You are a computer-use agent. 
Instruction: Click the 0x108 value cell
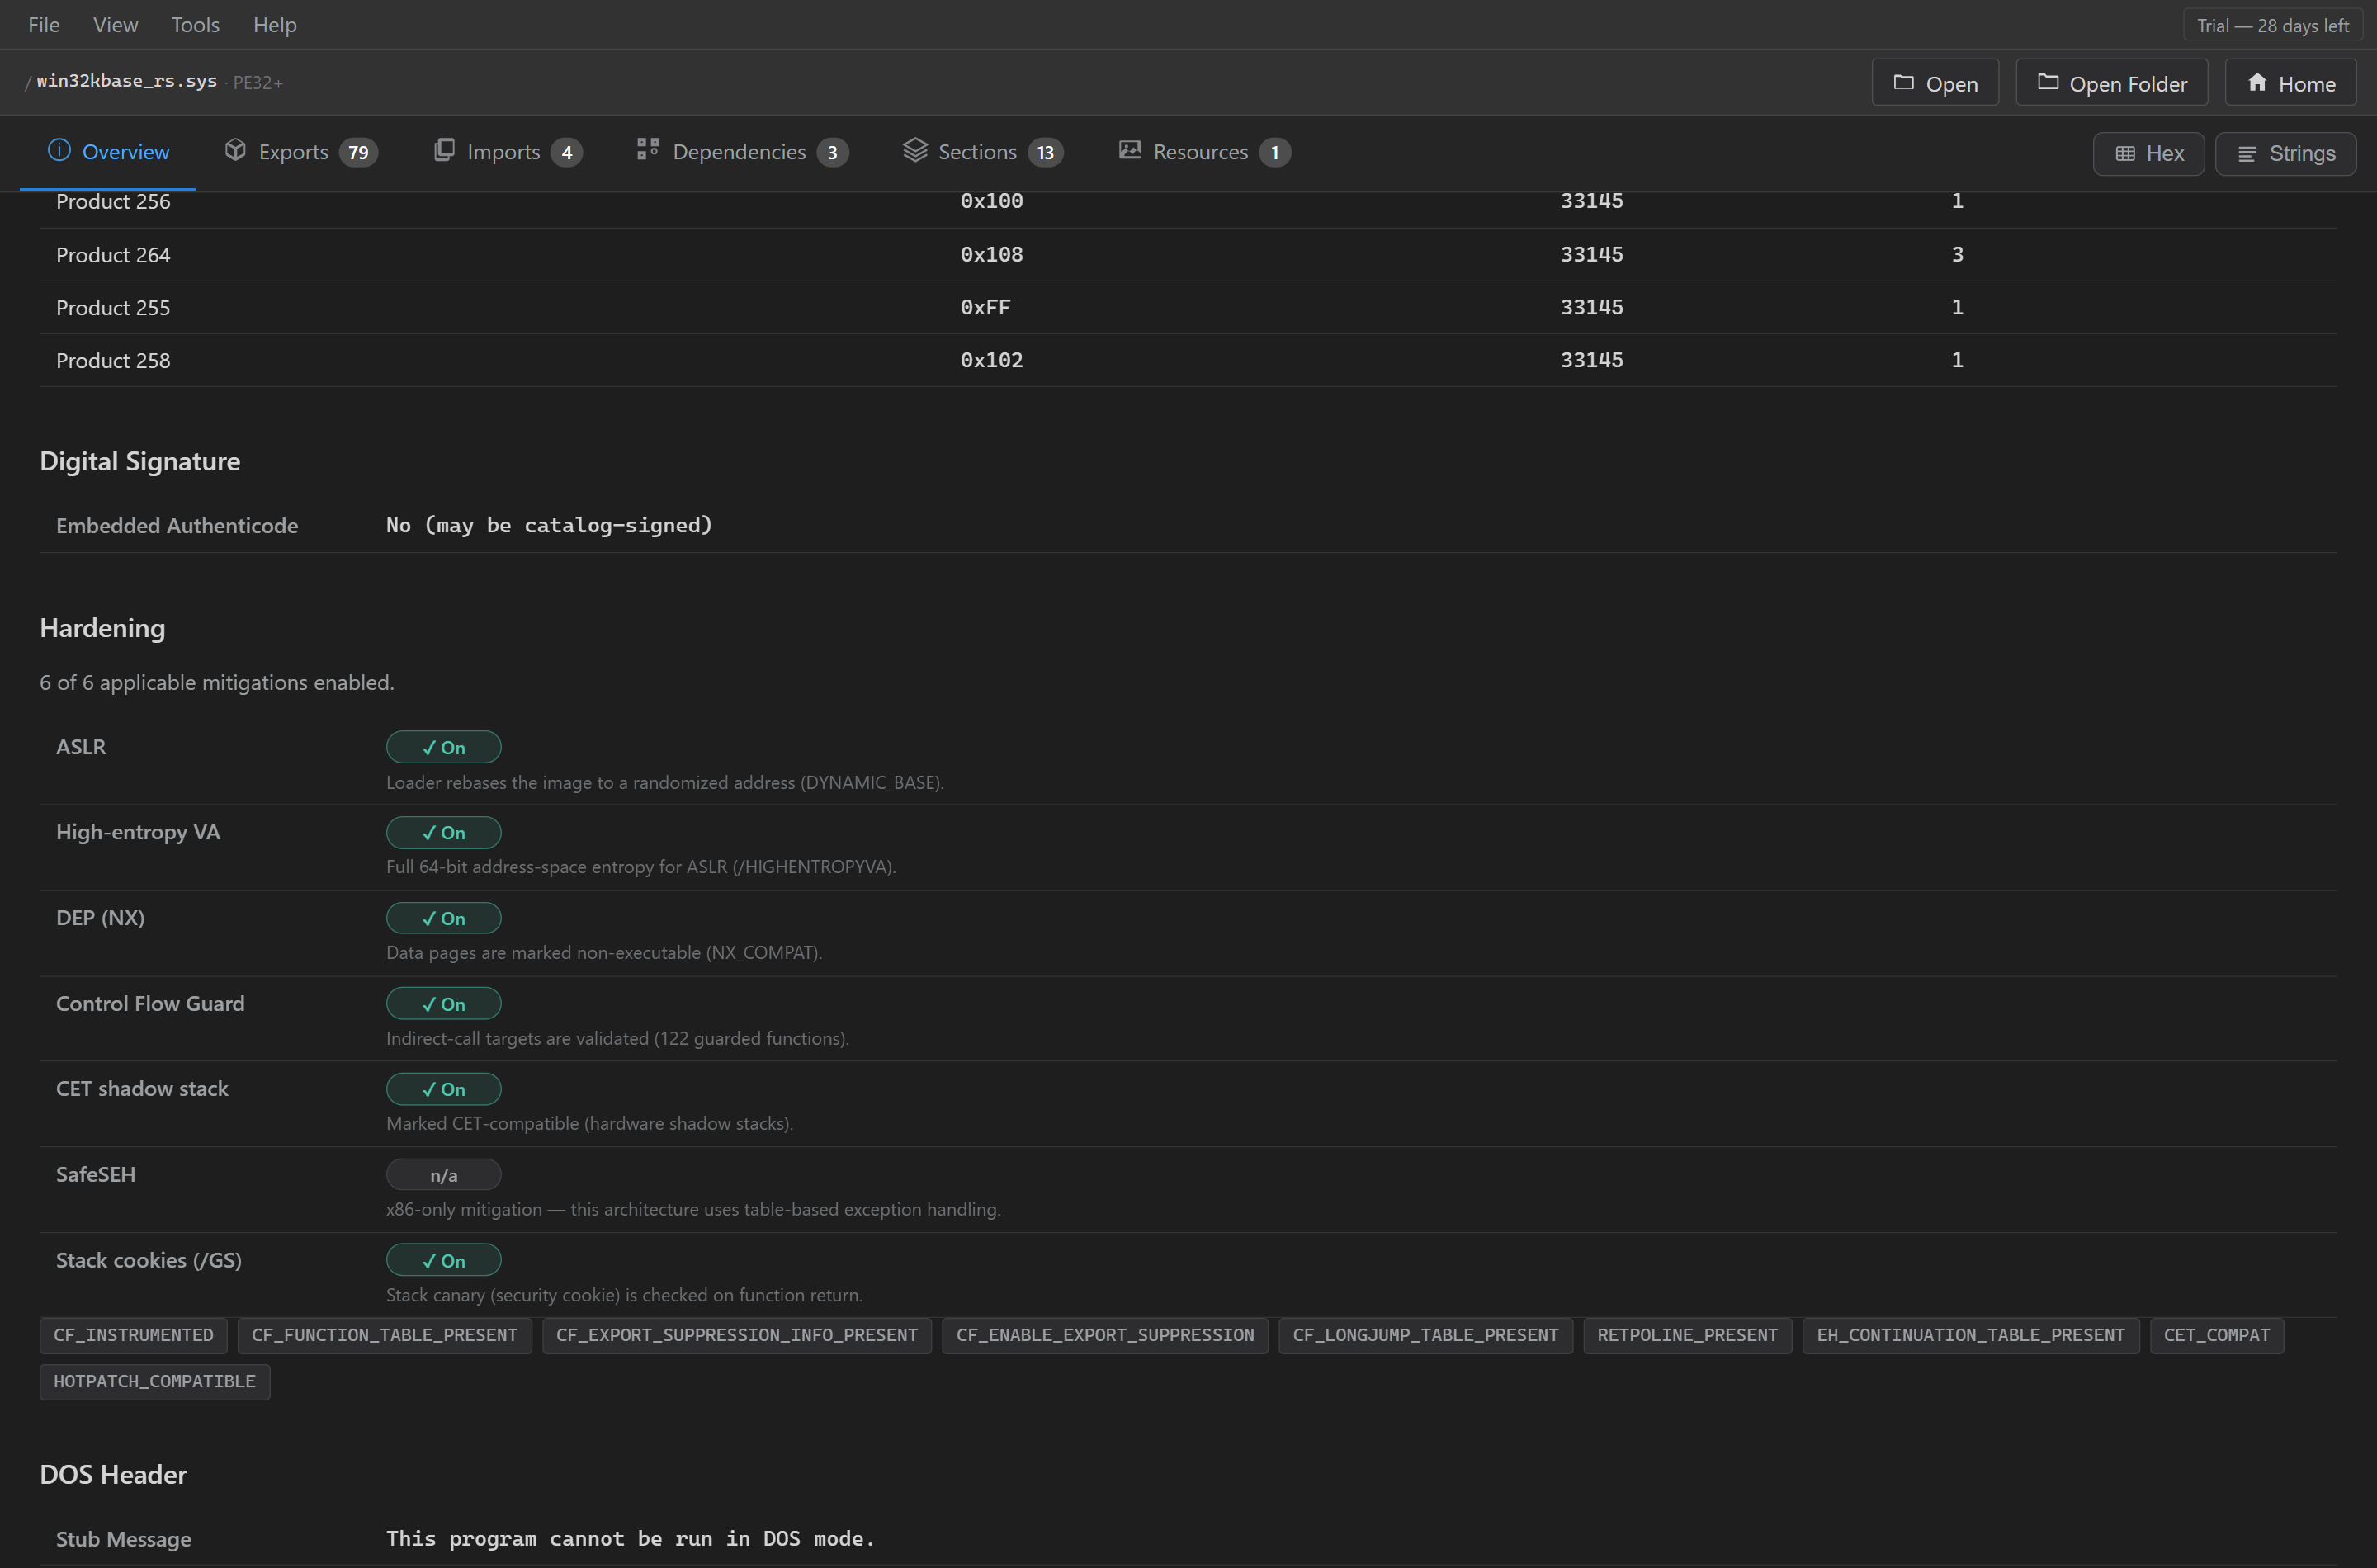(x=991, y=255)
